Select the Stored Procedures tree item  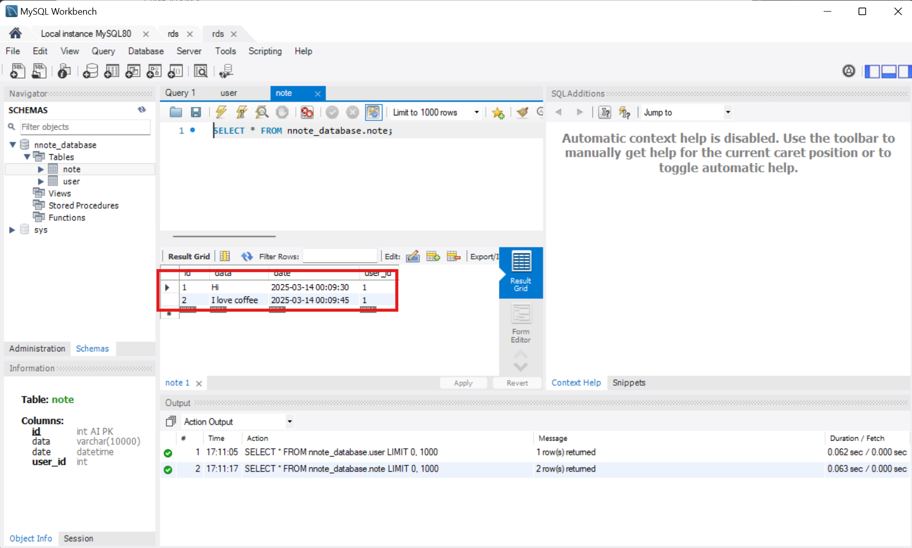coord(83,206)
